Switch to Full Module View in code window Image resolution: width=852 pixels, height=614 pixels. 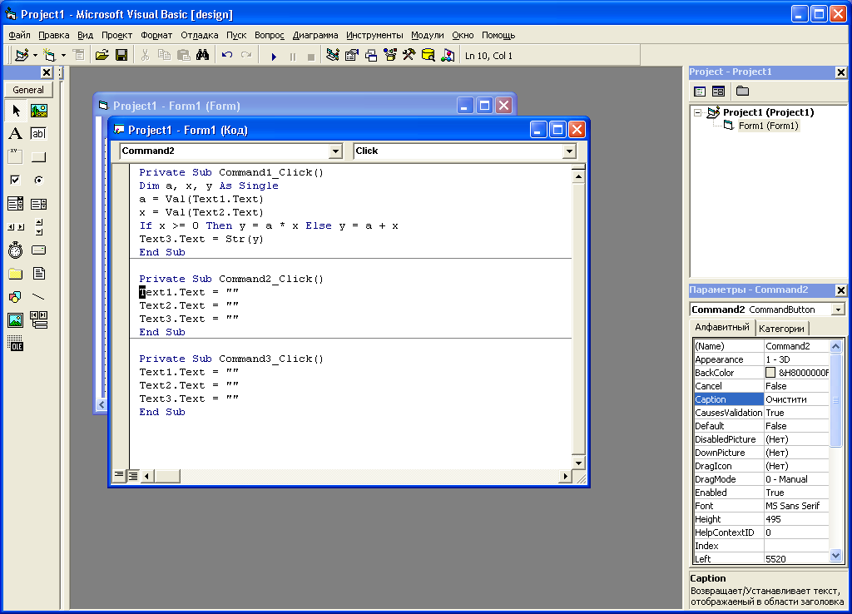pos(132,476)
